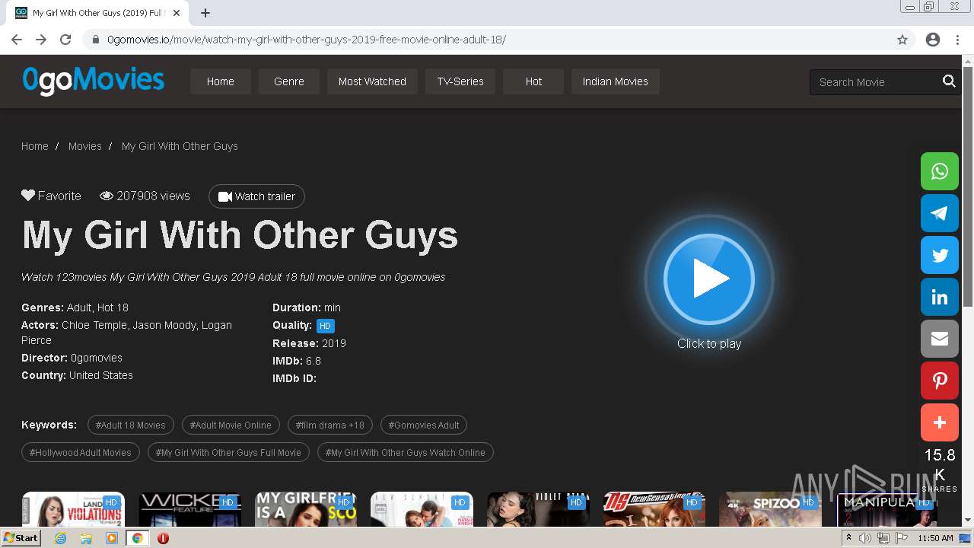Click browser back arrow
This screenshot has height=548, width=974.
pos(17,40)
